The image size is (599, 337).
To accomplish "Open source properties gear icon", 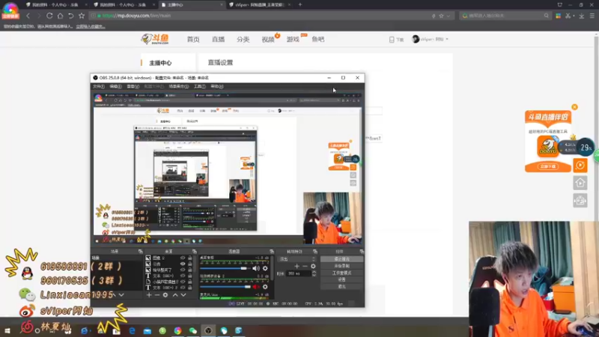I will (x=165, y=295).
